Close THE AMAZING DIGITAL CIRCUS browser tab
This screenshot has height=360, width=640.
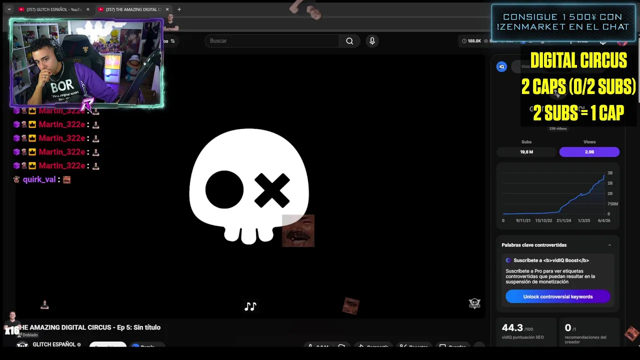click(167, 9)
